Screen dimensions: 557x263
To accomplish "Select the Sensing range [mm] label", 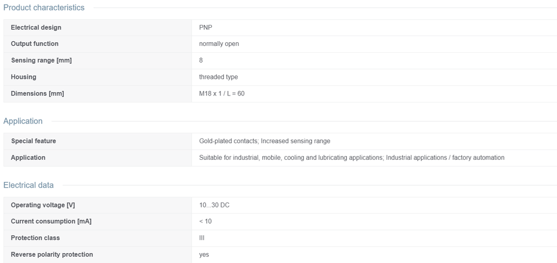I will click(41, 60).
